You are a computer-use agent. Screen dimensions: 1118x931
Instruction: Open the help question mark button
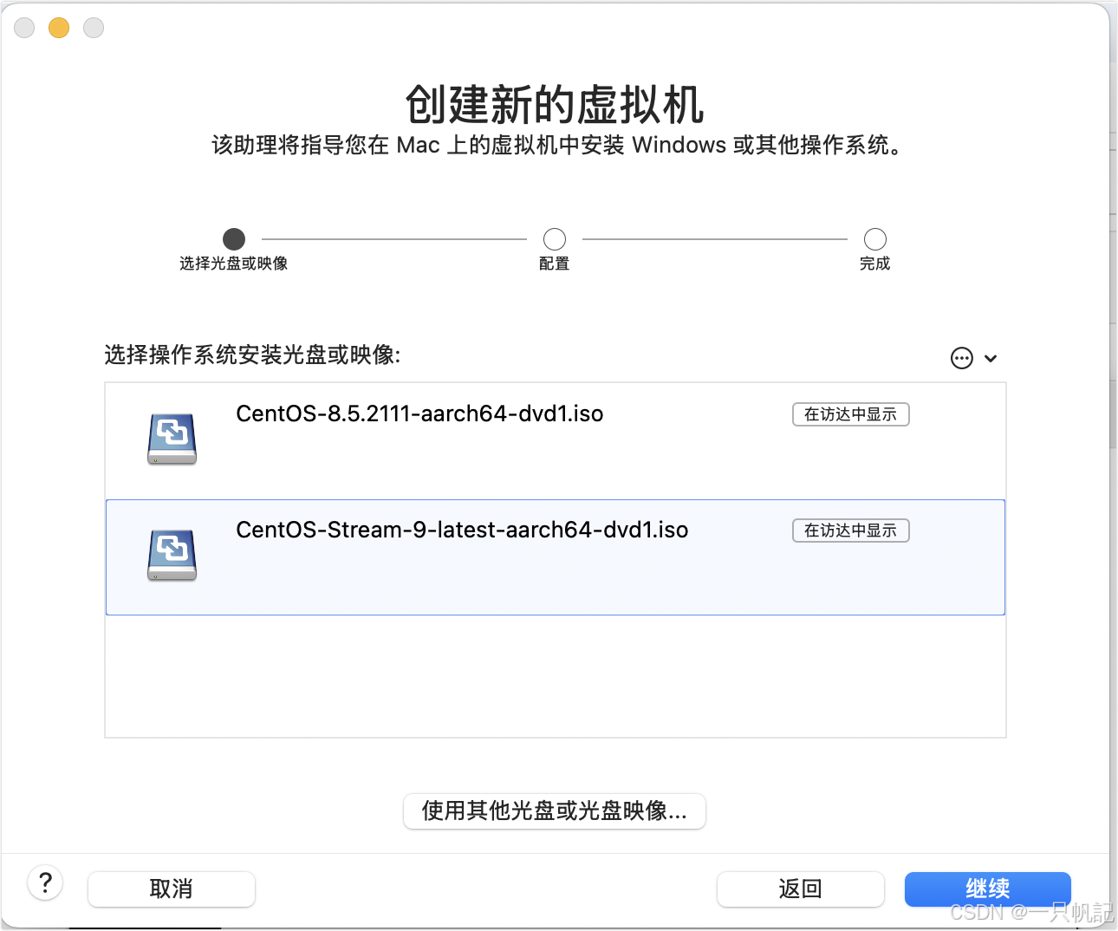coord(45,883)
